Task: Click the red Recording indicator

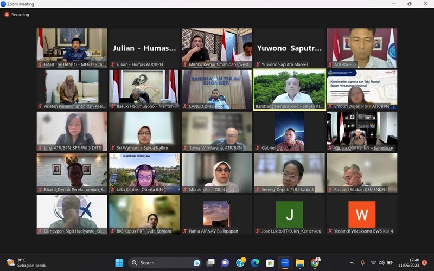Action: coord(17,15)
